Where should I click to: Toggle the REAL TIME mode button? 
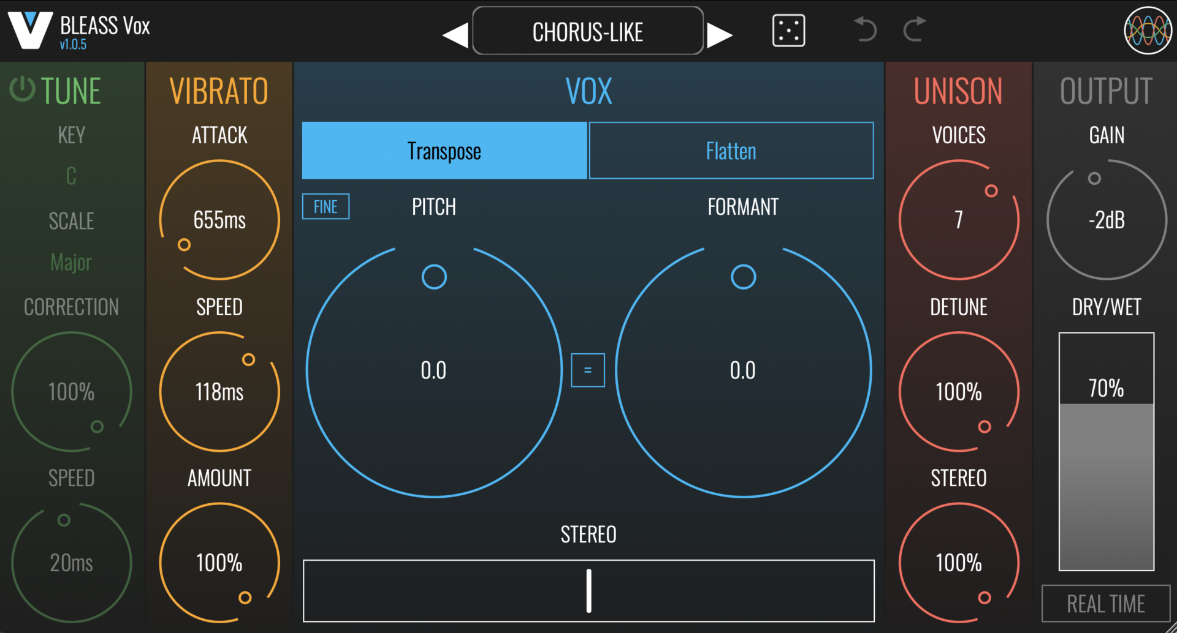point(1105,604)
